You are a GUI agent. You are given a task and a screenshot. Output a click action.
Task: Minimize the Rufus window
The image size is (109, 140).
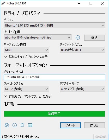pyautogui.click(x=79, y=3)
